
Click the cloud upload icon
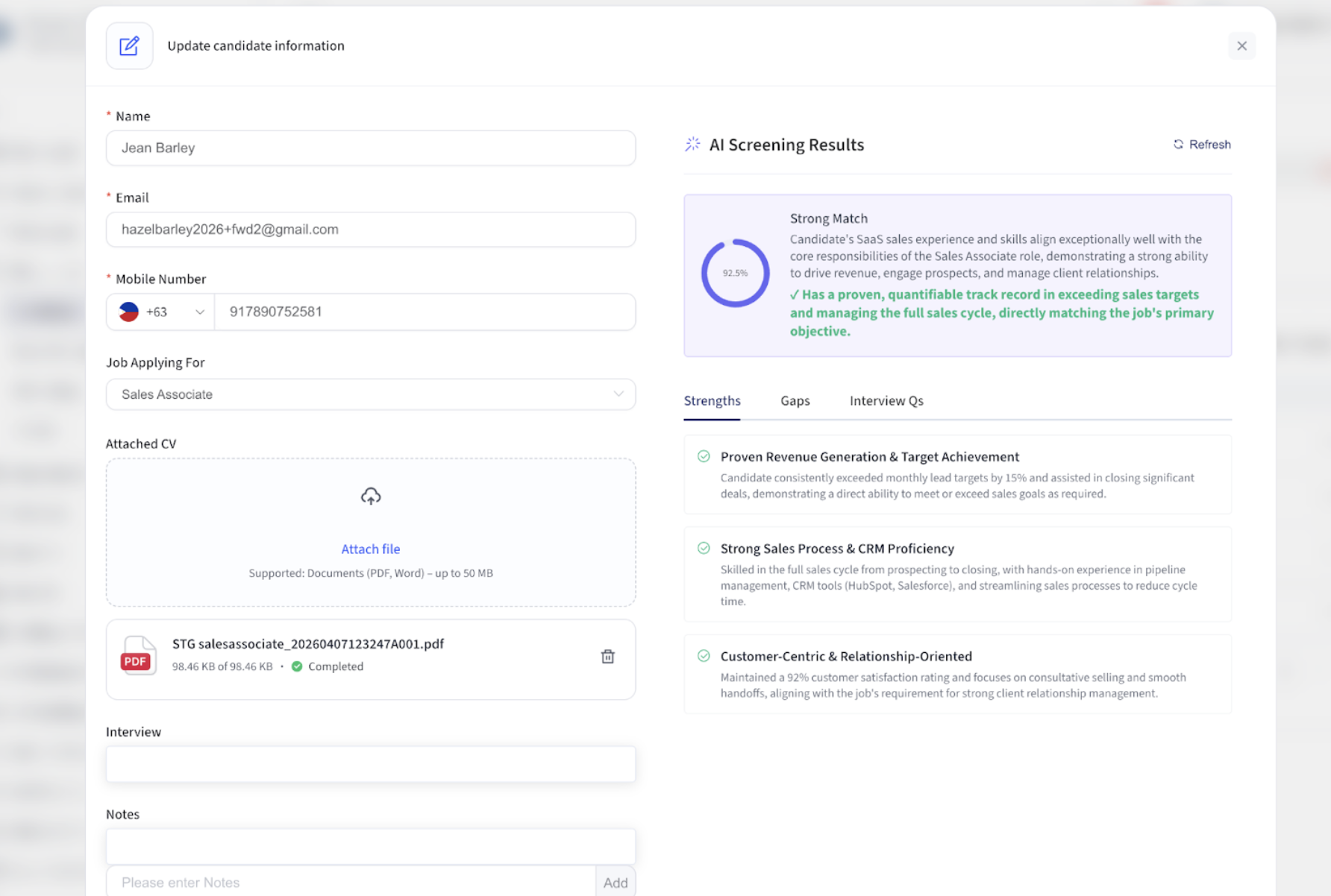click(x=371, y=495)
